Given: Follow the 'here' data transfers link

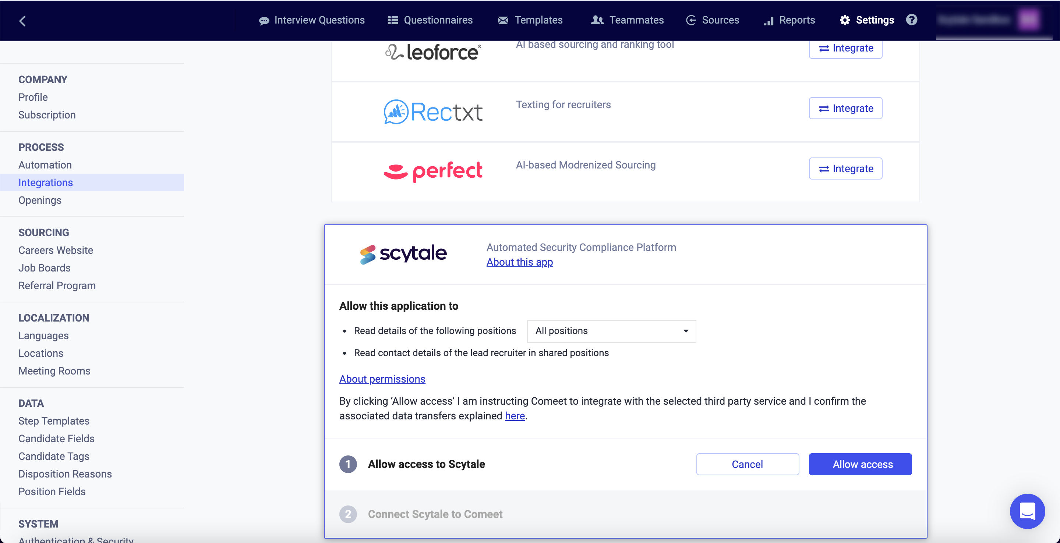Looking at the screenshot, I should [x=515, y=416].
